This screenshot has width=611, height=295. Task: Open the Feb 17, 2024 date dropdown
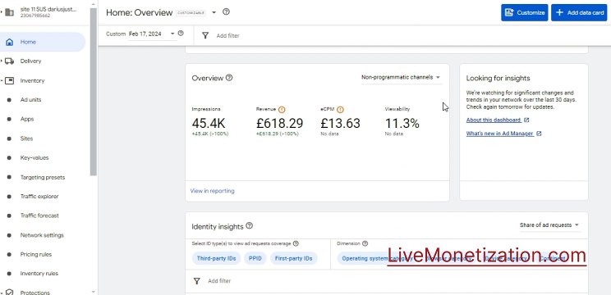click(152, 34)
